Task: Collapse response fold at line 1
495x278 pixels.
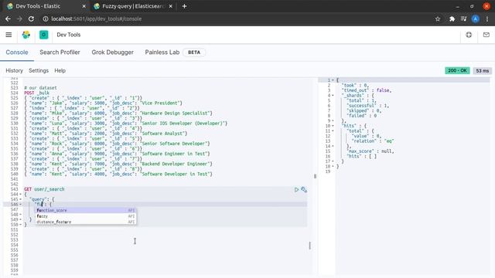Action: (x=333, y=80)
